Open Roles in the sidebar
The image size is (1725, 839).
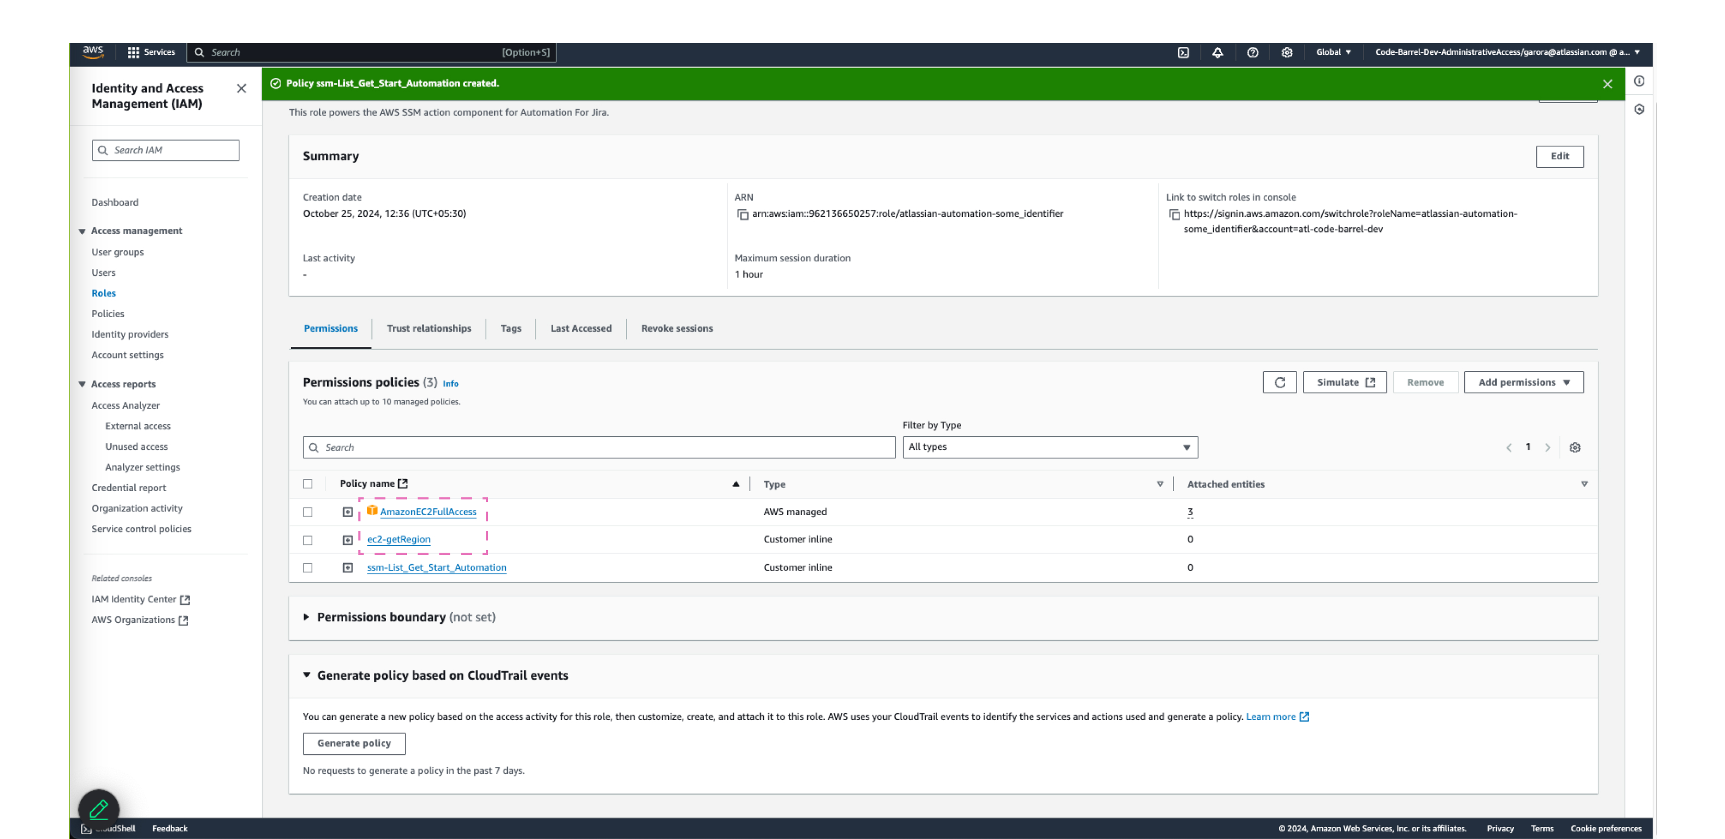[x=103, y=293]
